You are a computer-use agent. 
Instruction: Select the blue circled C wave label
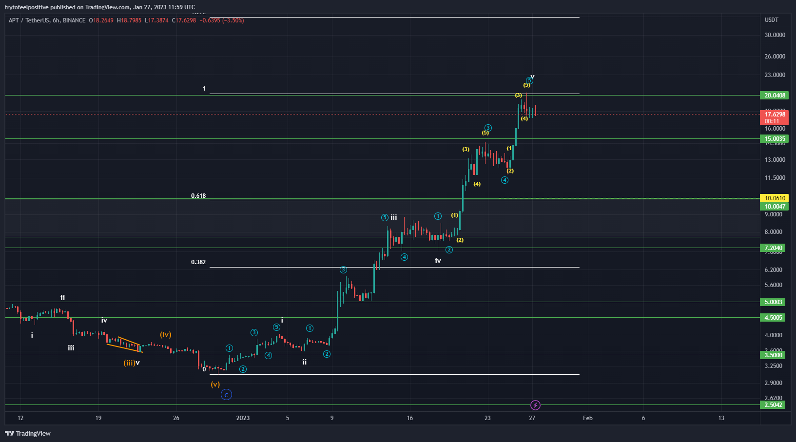(226, 395)
